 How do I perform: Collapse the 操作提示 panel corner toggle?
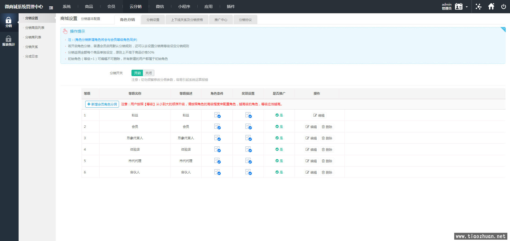(503, 29)
